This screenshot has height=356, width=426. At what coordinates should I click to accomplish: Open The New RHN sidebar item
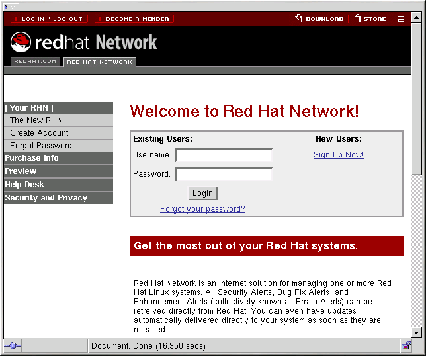(36, 120)
